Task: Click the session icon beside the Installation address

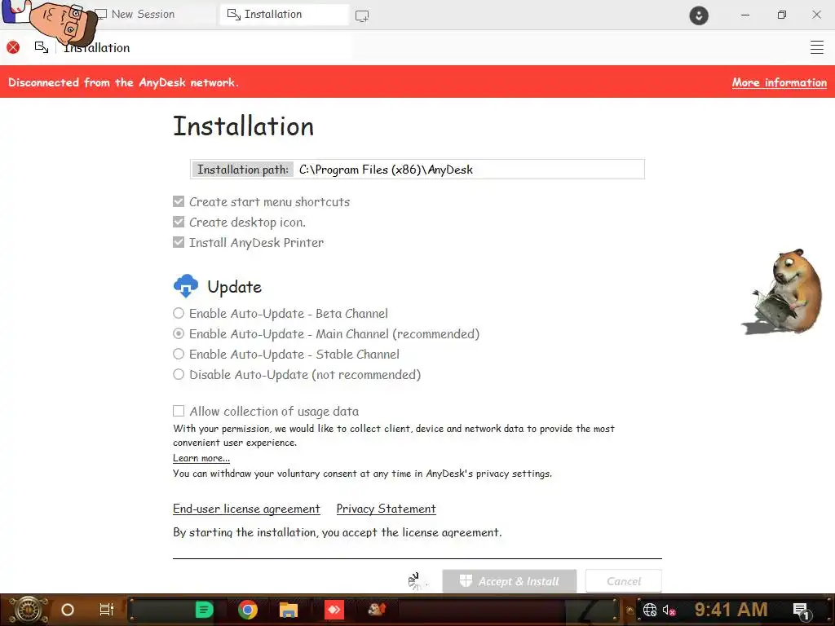Action: [42, 47]
